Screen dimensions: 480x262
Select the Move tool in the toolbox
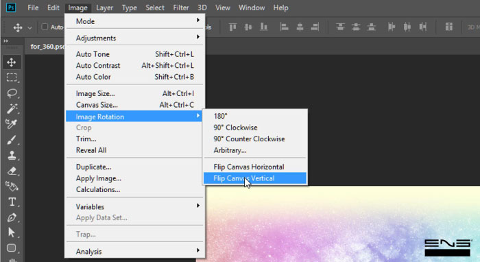[12, 62]
